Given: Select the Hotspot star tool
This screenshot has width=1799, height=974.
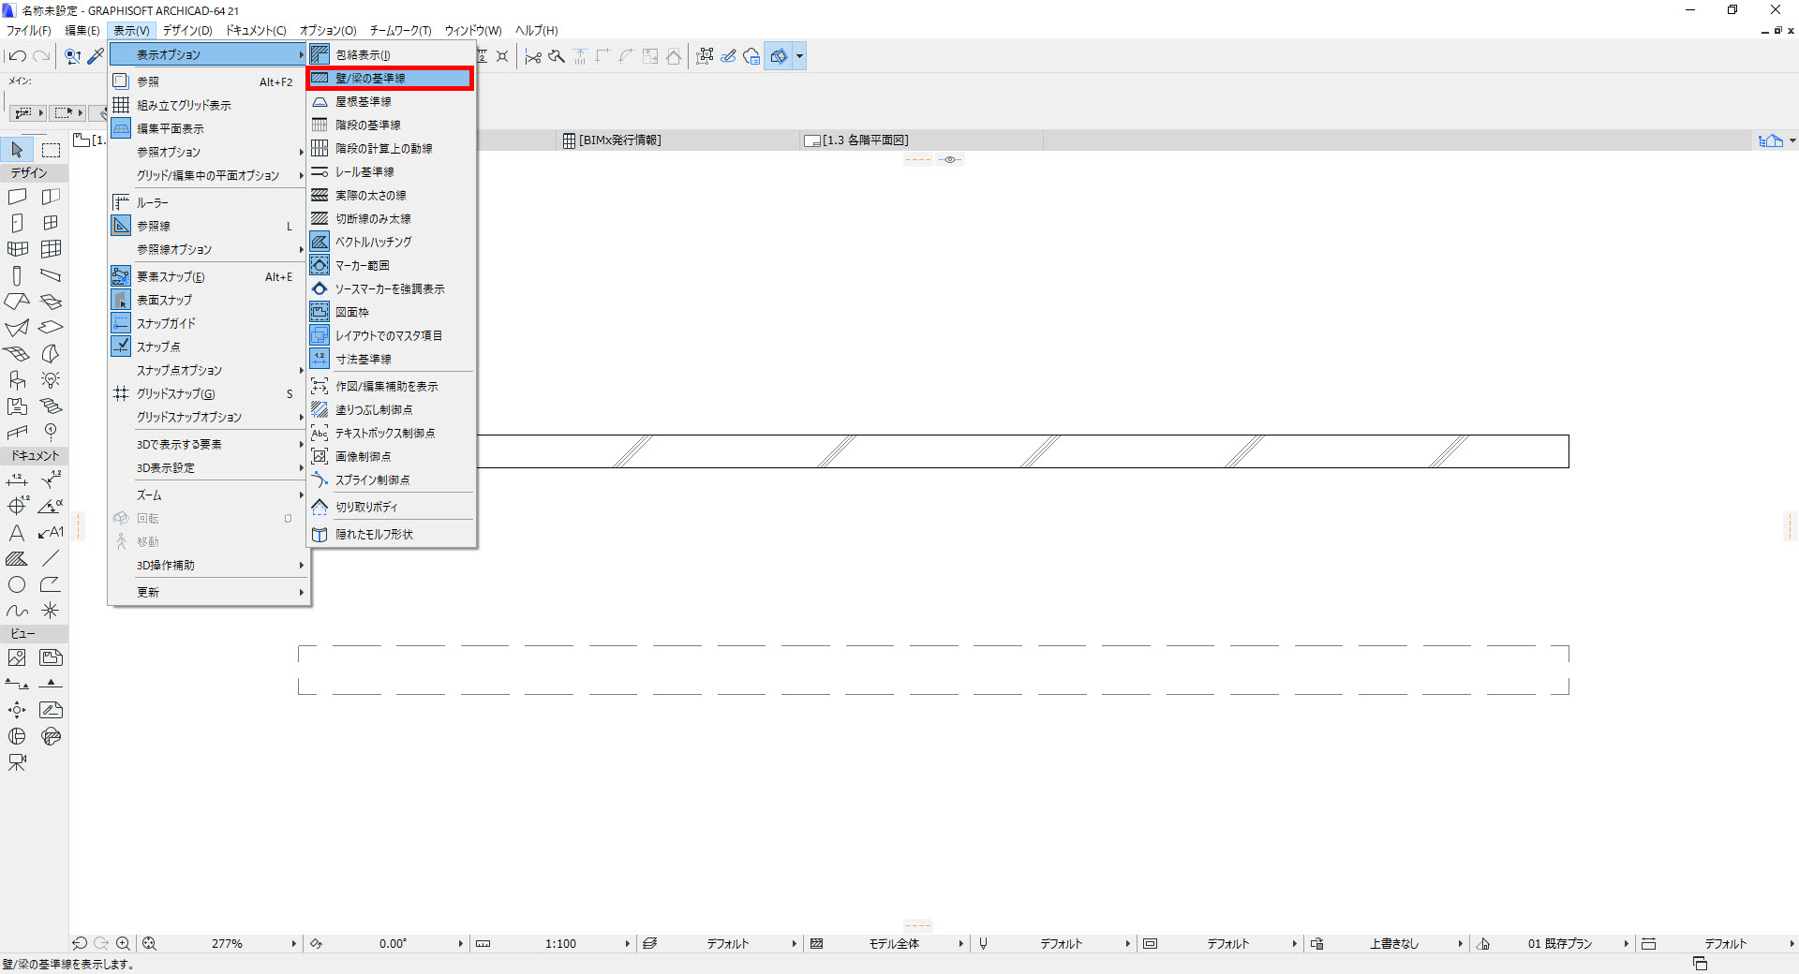Looking at the screenshot, I should coord(51,611).
